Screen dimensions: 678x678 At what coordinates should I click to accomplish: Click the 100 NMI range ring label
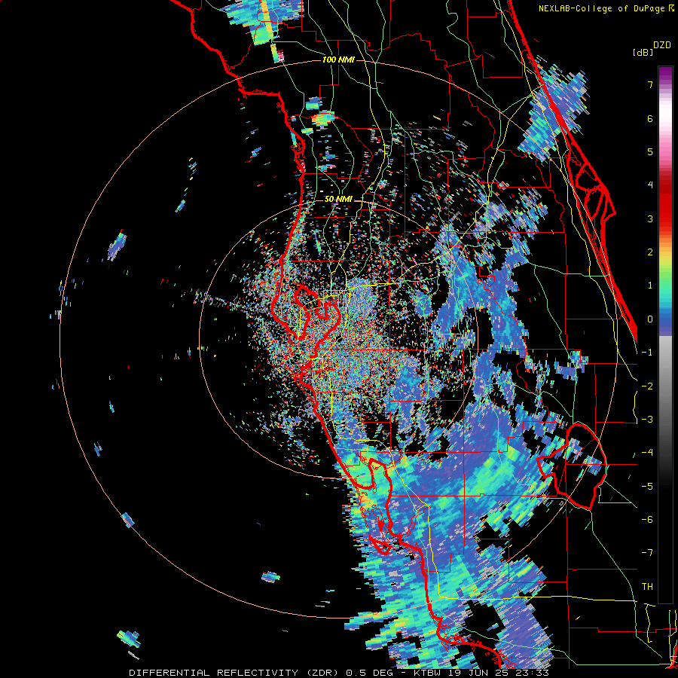pyautogui.click(x=338, y=60)
